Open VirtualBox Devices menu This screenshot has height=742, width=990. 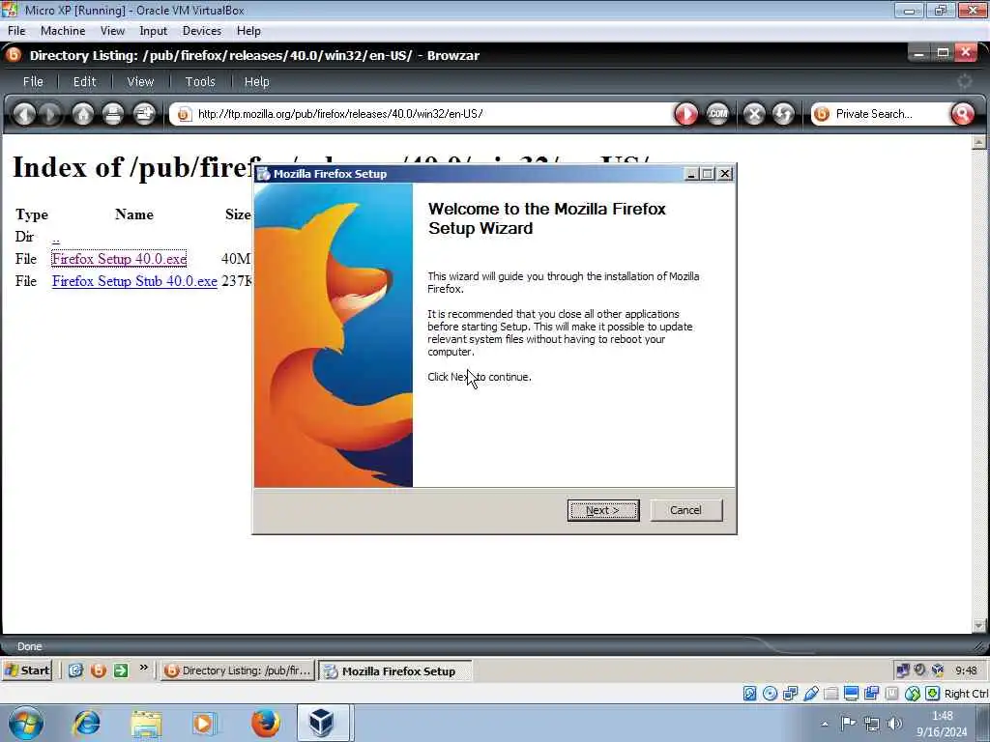click(202, 31)
